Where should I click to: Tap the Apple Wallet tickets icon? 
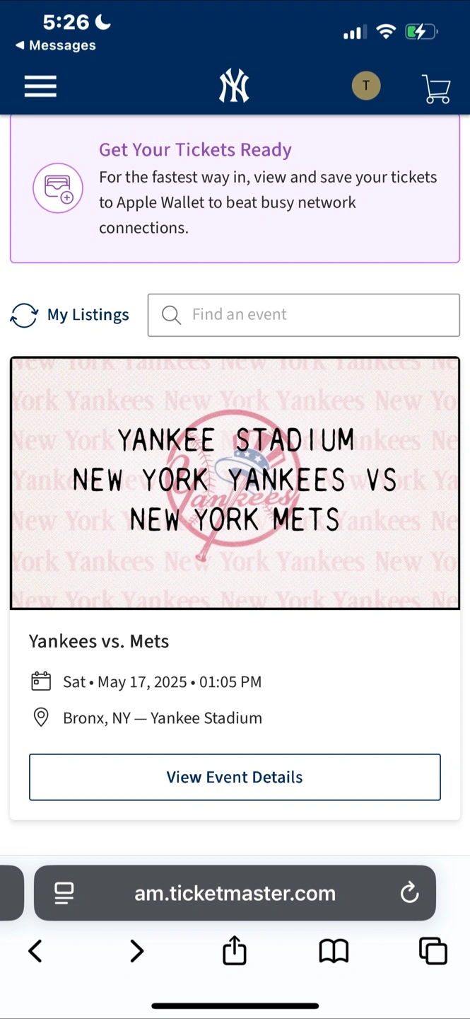tap(58, 188)
